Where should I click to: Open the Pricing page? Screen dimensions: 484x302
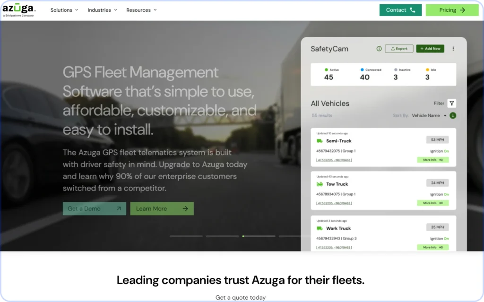pyautogui.click(x=452, y=10)
